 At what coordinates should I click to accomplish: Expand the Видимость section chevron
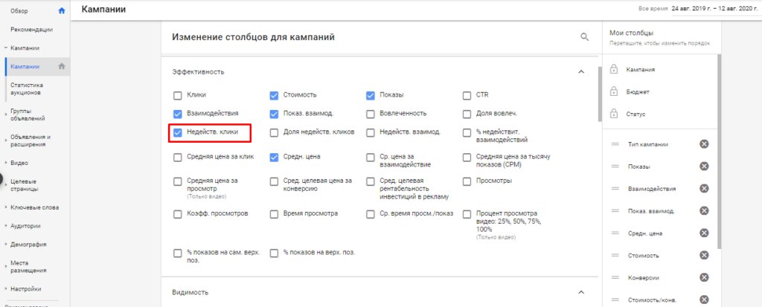[581, 292]
